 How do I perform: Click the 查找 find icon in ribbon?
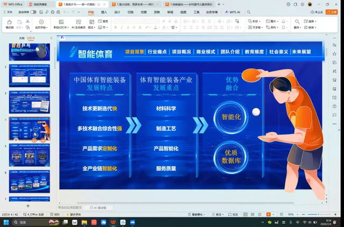pyautogui.click(x=297, y=22)
